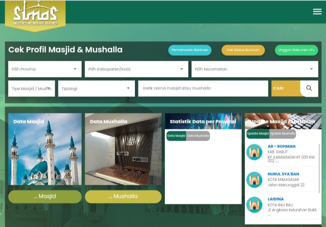Open the Pilih Kecamatan dropdown
The width and height of the screenshot is (326, 227).
pos(254,69)
